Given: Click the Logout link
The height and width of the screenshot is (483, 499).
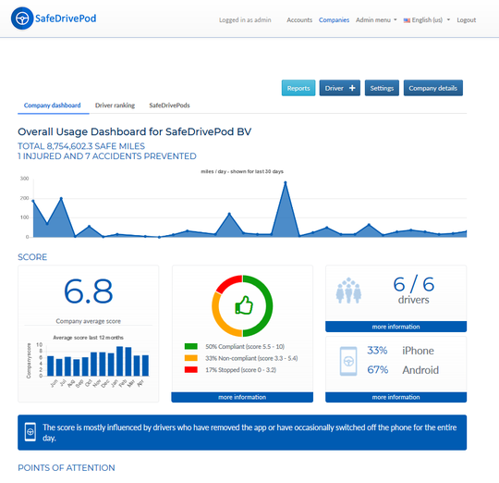Looking at the screenshot, I should (x=467, y=20).
